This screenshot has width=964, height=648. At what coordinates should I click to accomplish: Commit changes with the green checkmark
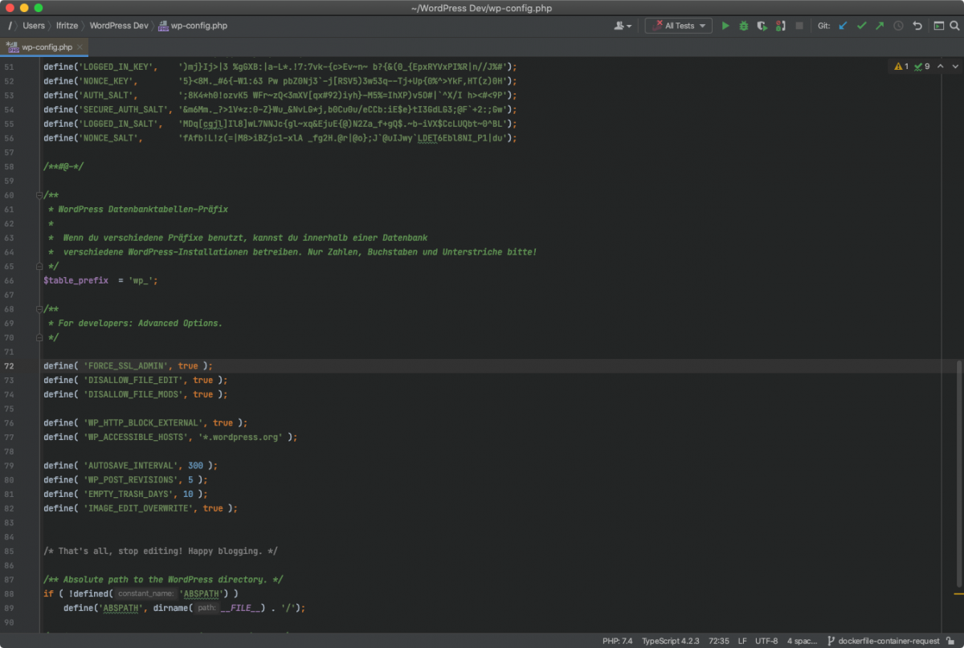click(x=861, y=26)
